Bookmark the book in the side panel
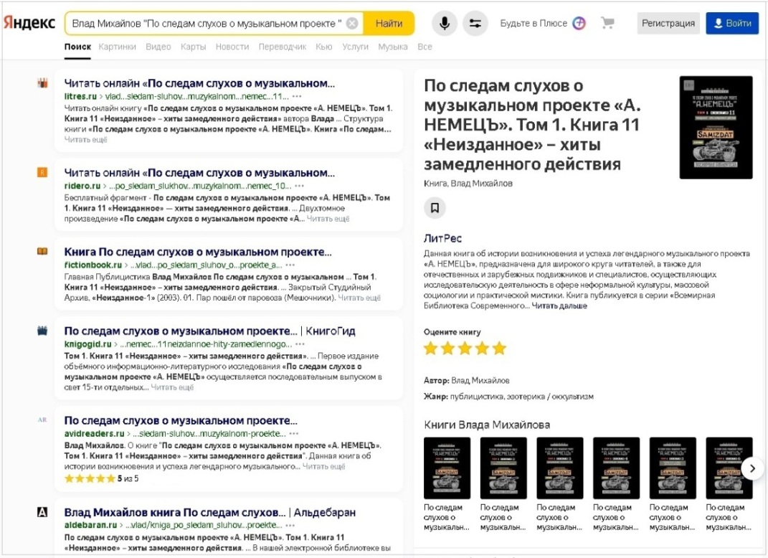The width and height of the screenshot is (768, 558). (435, 208)
